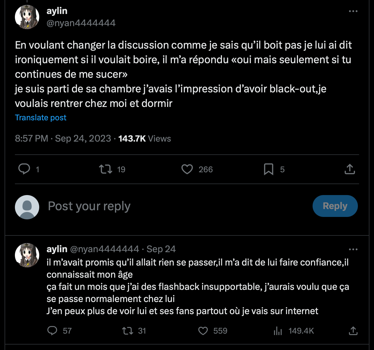This screenshot has width=374, height=350.
Task: Open the more options menu on the reply post
Action: click(x=353, y=249)
